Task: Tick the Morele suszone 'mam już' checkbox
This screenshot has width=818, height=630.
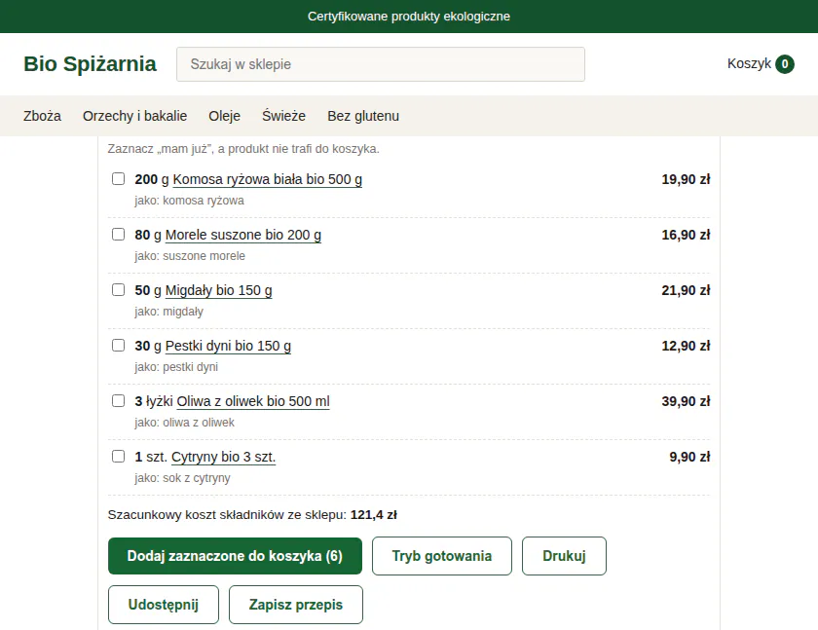Action: [119, 234]
